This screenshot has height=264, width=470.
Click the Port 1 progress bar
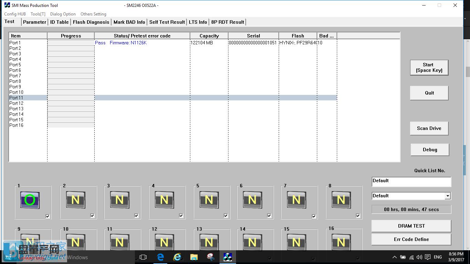click(71, 43)
